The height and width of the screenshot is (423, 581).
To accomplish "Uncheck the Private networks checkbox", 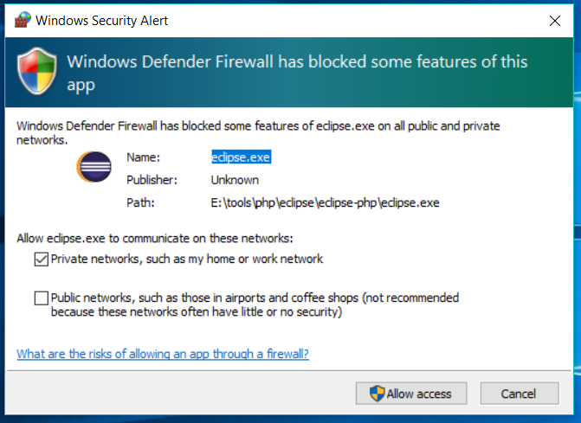I will (42, 259).
